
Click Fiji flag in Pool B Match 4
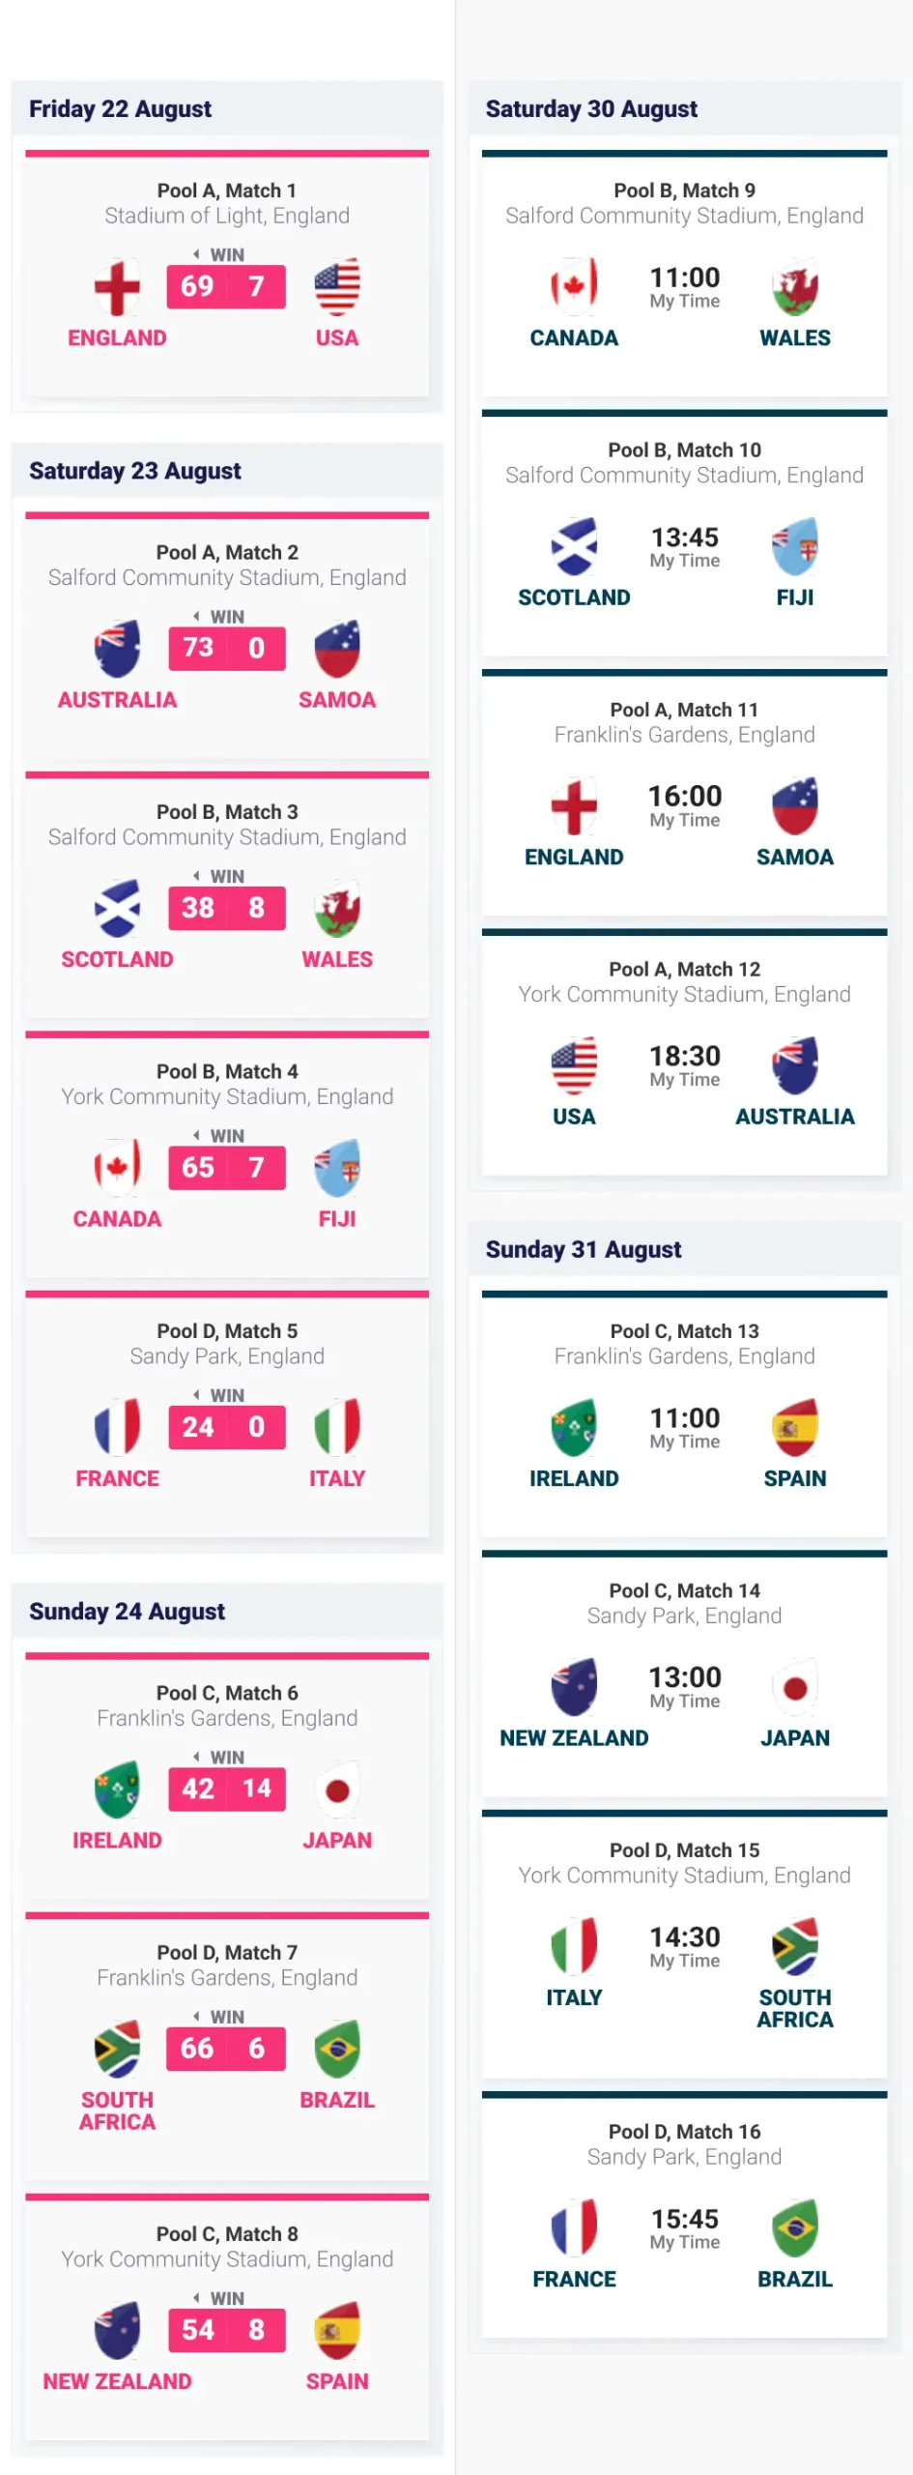(337, 1168)
